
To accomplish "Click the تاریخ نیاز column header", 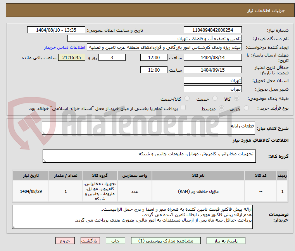I will tap(31, 175).
